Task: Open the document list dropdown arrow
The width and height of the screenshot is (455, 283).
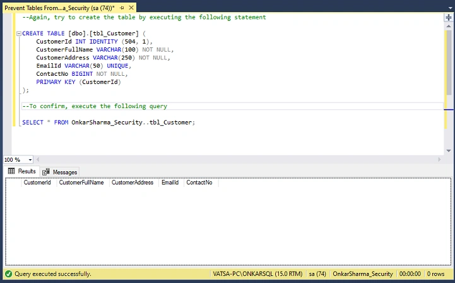Action: 450,8
